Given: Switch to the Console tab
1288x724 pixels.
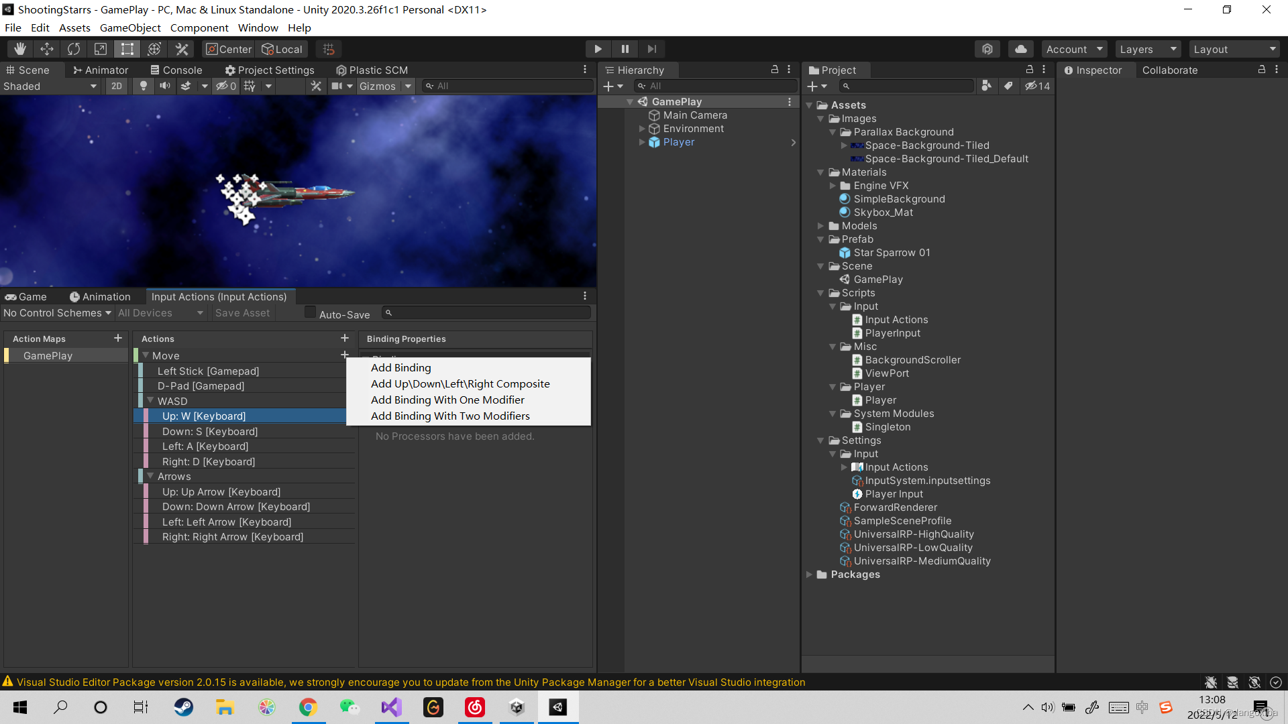Looking at the screenshot, I should click(176, 70).
